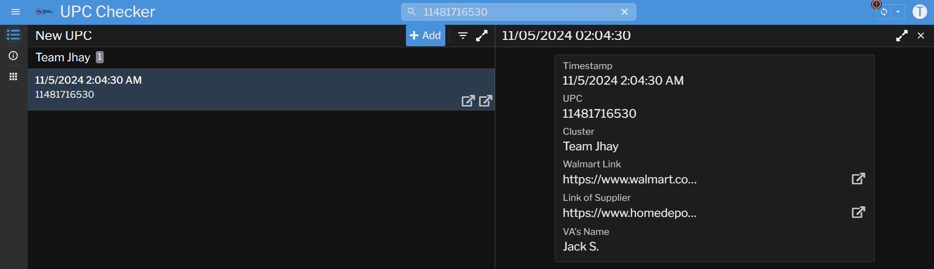Close the record detail panel

[x=921, y=36]
